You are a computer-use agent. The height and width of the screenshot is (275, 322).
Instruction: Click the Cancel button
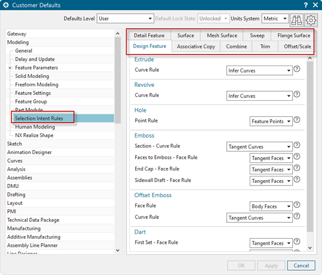tap(301, 265)
